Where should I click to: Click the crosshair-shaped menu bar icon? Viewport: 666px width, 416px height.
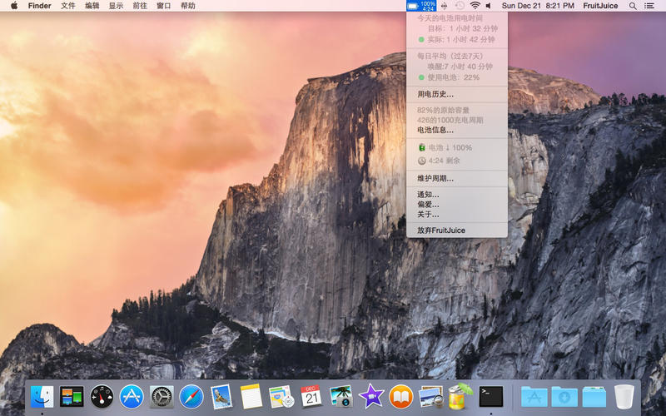click(445, 6)
